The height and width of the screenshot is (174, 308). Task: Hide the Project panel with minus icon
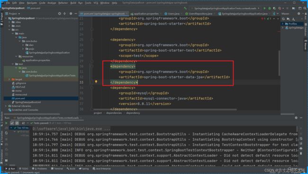76,14
